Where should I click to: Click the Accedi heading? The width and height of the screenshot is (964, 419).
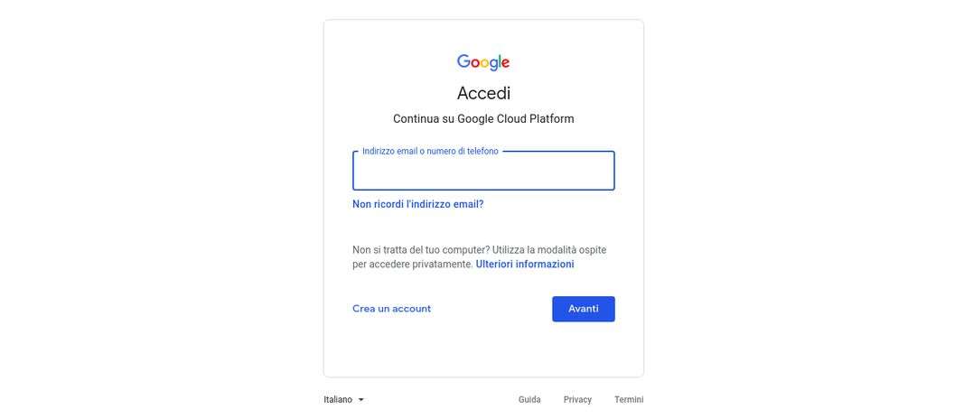tap(483, 93)
